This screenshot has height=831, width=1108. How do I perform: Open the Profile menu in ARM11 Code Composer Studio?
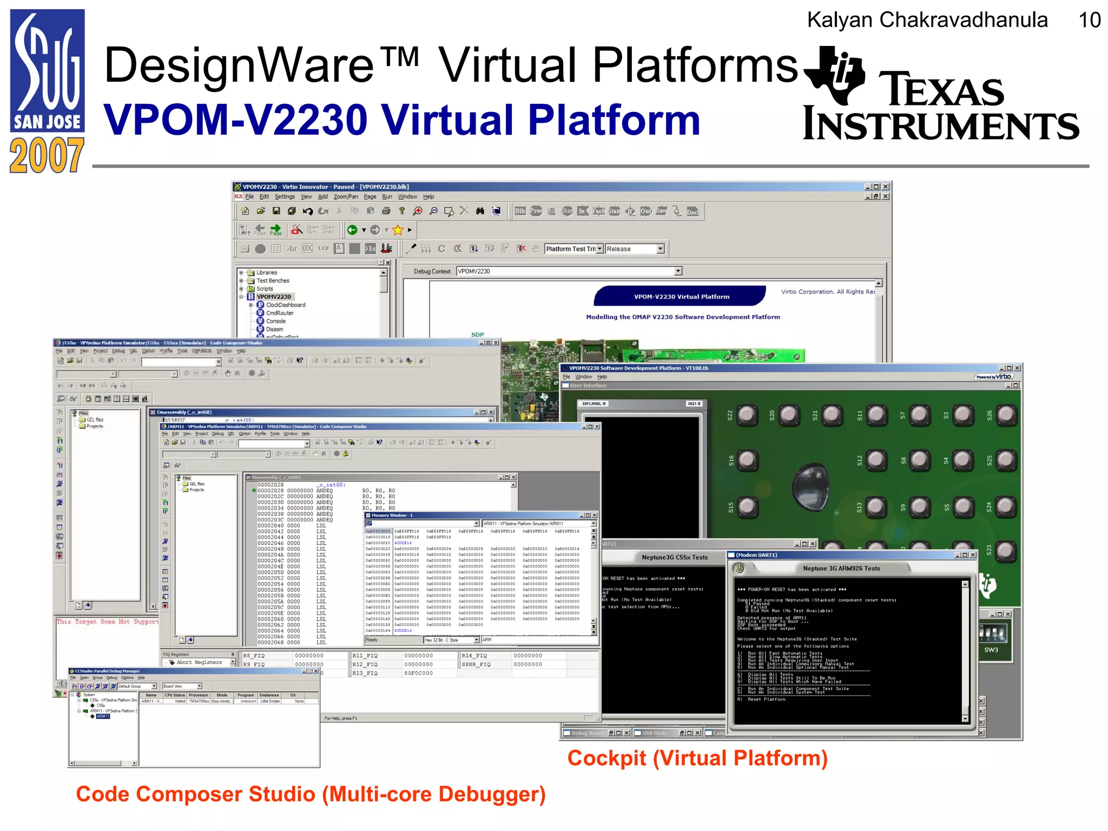coord(260,434)
